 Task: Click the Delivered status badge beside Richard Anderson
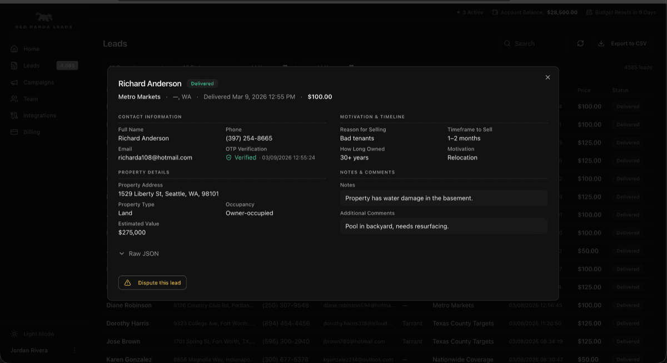coord(202,83)
